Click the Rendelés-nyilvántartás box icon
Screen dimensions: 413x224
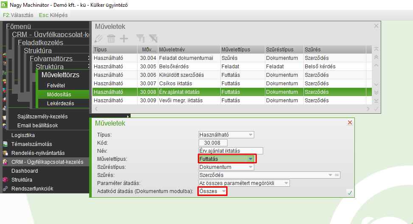(5, 153)
